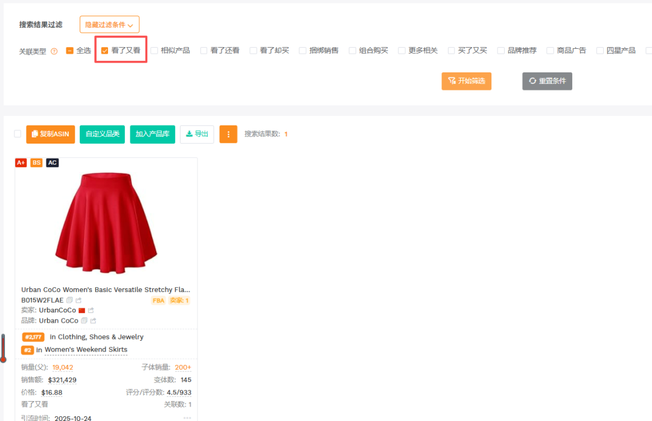Click the copy icon next to ASIN B015W2FLAE
Image resolution: width=652 pixels, height=421 pixels.
point(69,300)
